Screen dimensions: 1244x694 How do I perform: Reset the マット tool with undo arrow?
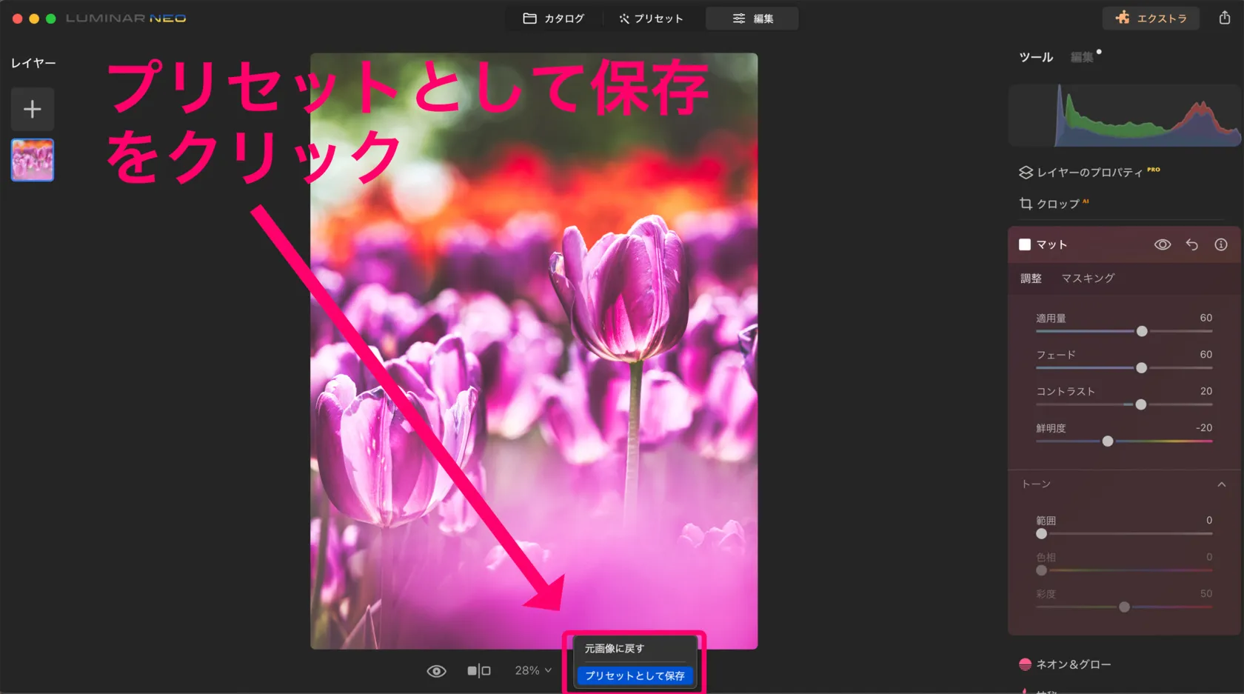1191,244
